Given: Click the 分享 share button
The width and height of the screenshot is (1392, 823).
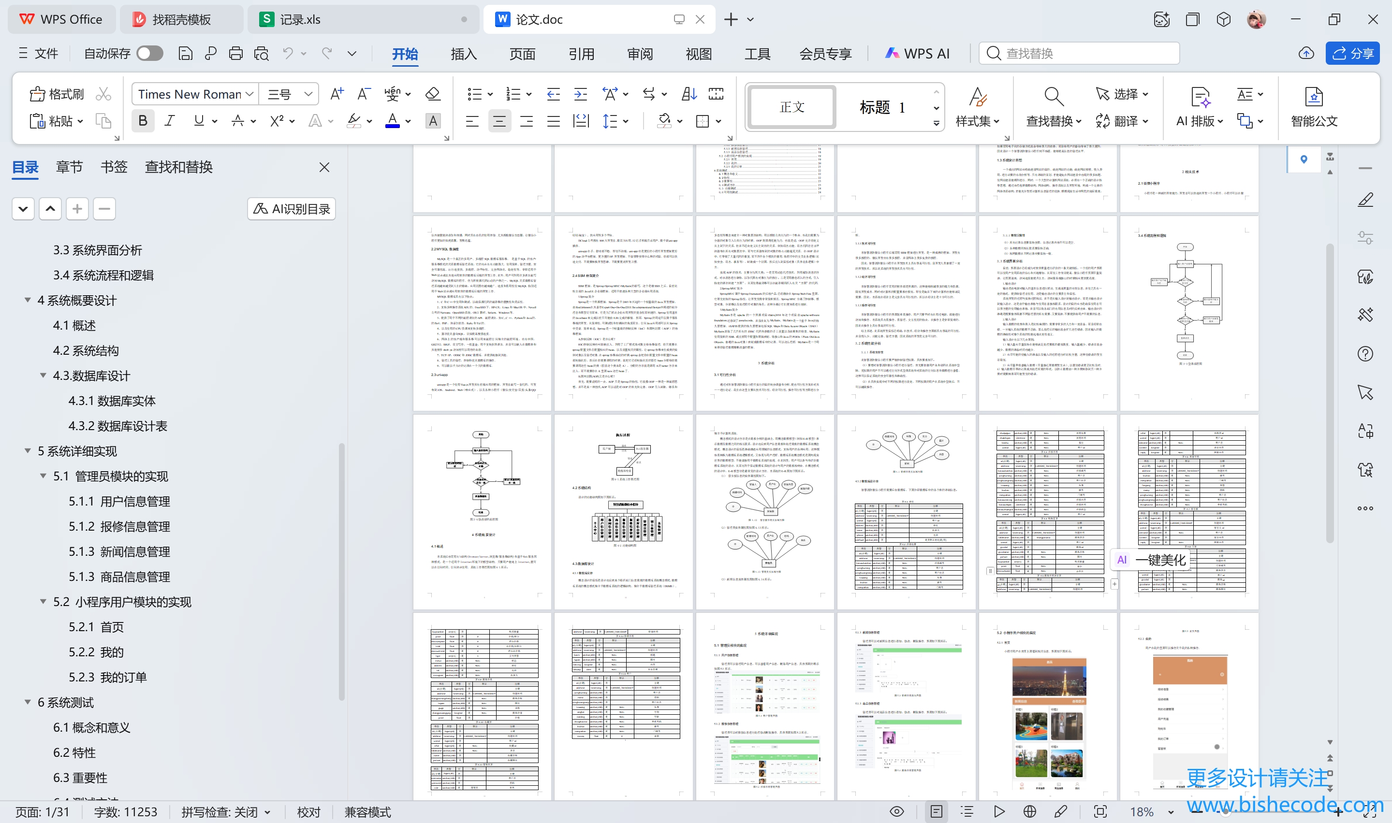Looking at the screenshot, I should 1353,53.
